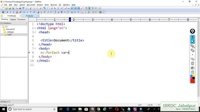Click the NP icon in the HTML toolbar
This screenshot has width=200, height=112.
[78, 12]
